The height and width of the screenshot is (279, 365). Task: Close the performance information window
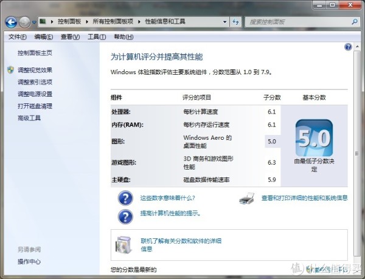coord(350,5)
